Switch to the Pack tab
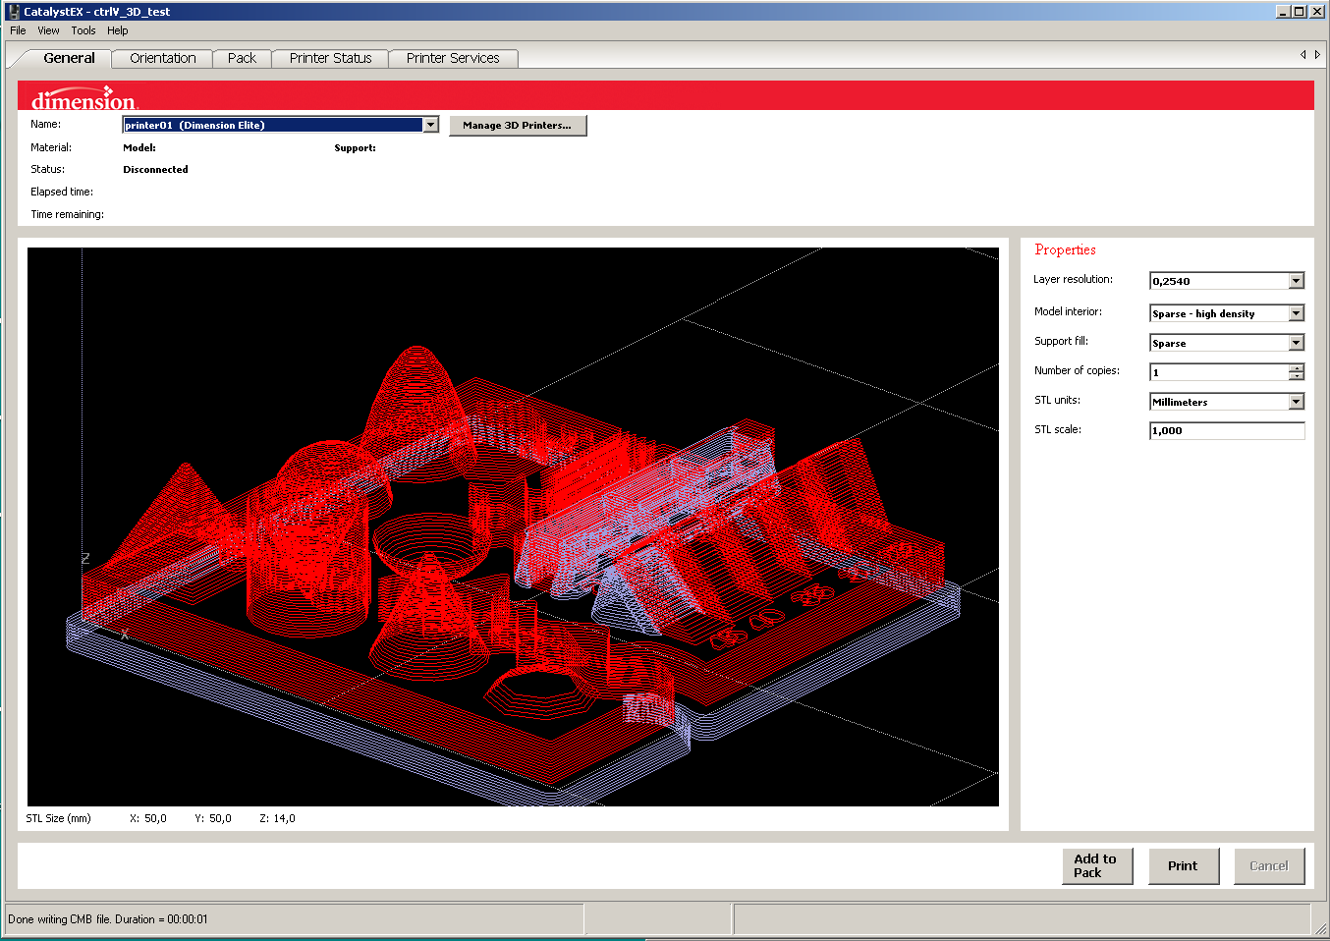 pos(242,58)
